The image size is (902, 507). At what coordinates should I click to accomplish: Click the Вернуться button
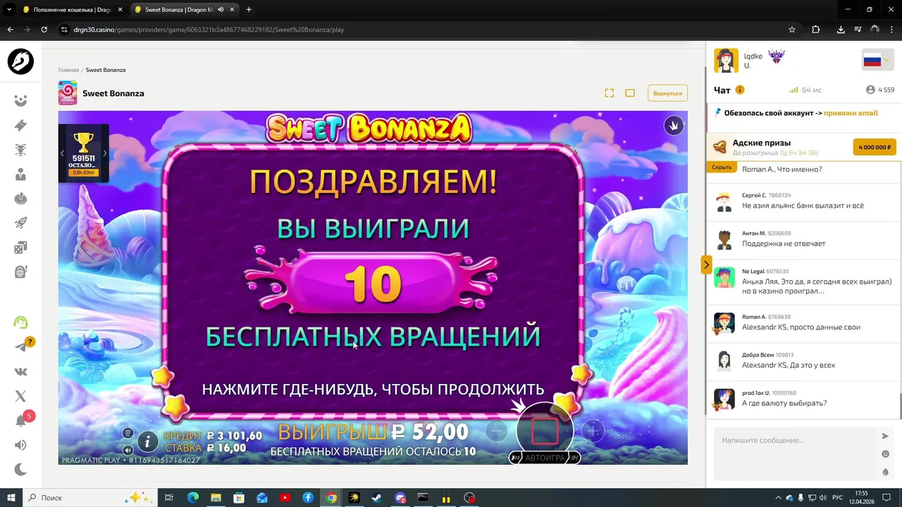tap(667, 93)
